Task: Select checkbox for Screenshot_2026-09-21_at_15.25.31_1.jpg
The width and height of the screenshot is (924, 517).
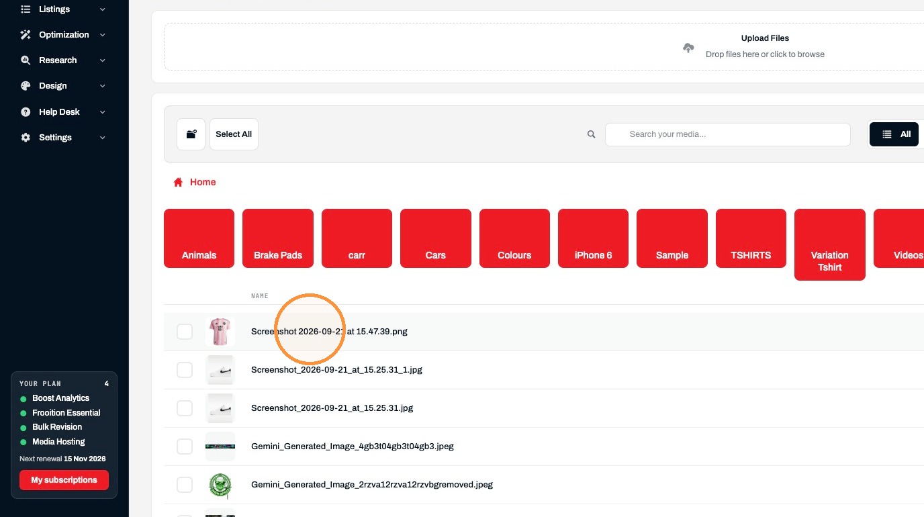Action: click(x=185, y=370)
